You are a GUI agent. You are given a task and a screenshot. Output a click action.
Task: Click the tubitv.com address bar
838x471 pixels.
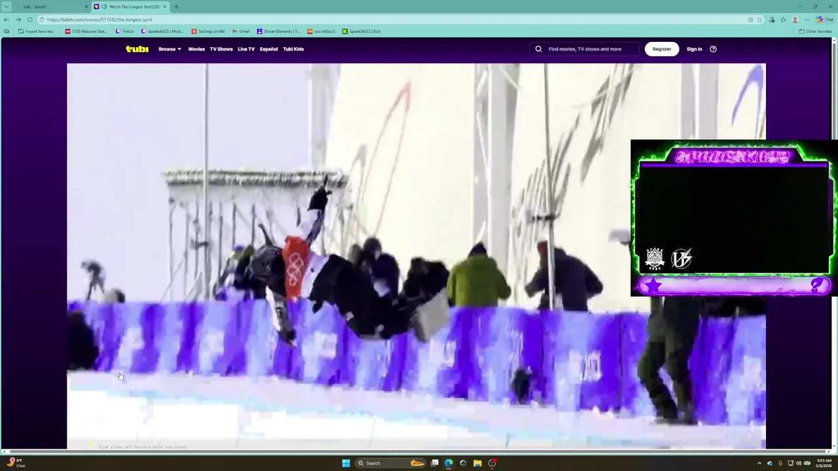[393, 20]
